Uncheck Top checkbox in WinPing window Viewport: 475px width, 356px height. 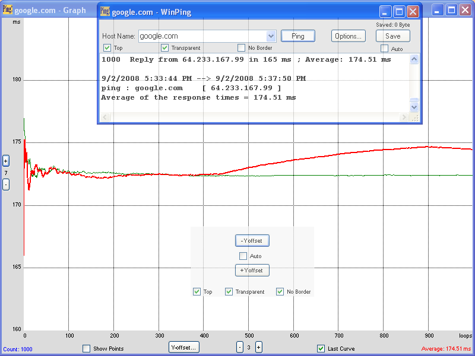(x=107, y=48)
